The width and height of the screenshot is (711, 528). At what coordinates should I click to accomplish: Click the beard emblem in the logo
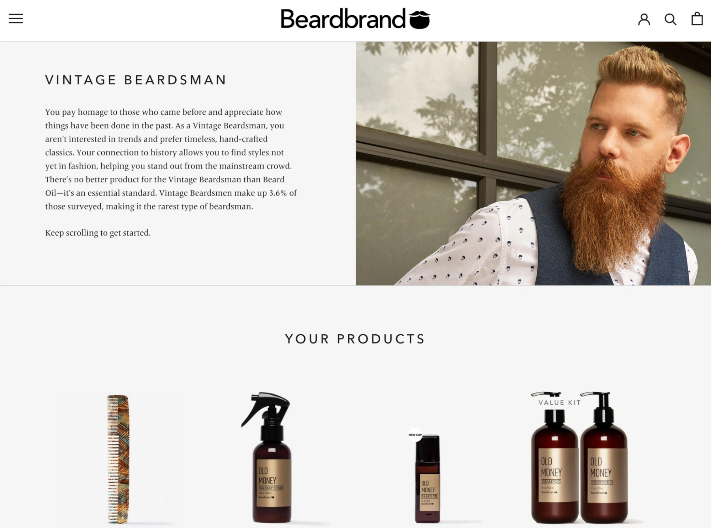click(x=420, y=20)
